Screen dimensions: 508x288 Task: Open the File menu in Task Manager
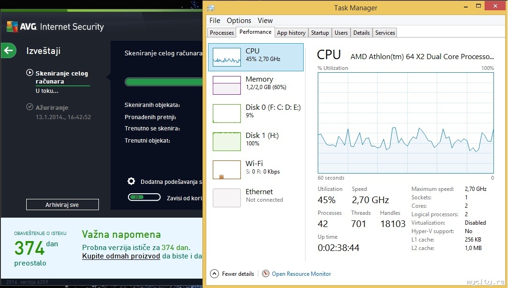tap(215, 21)
